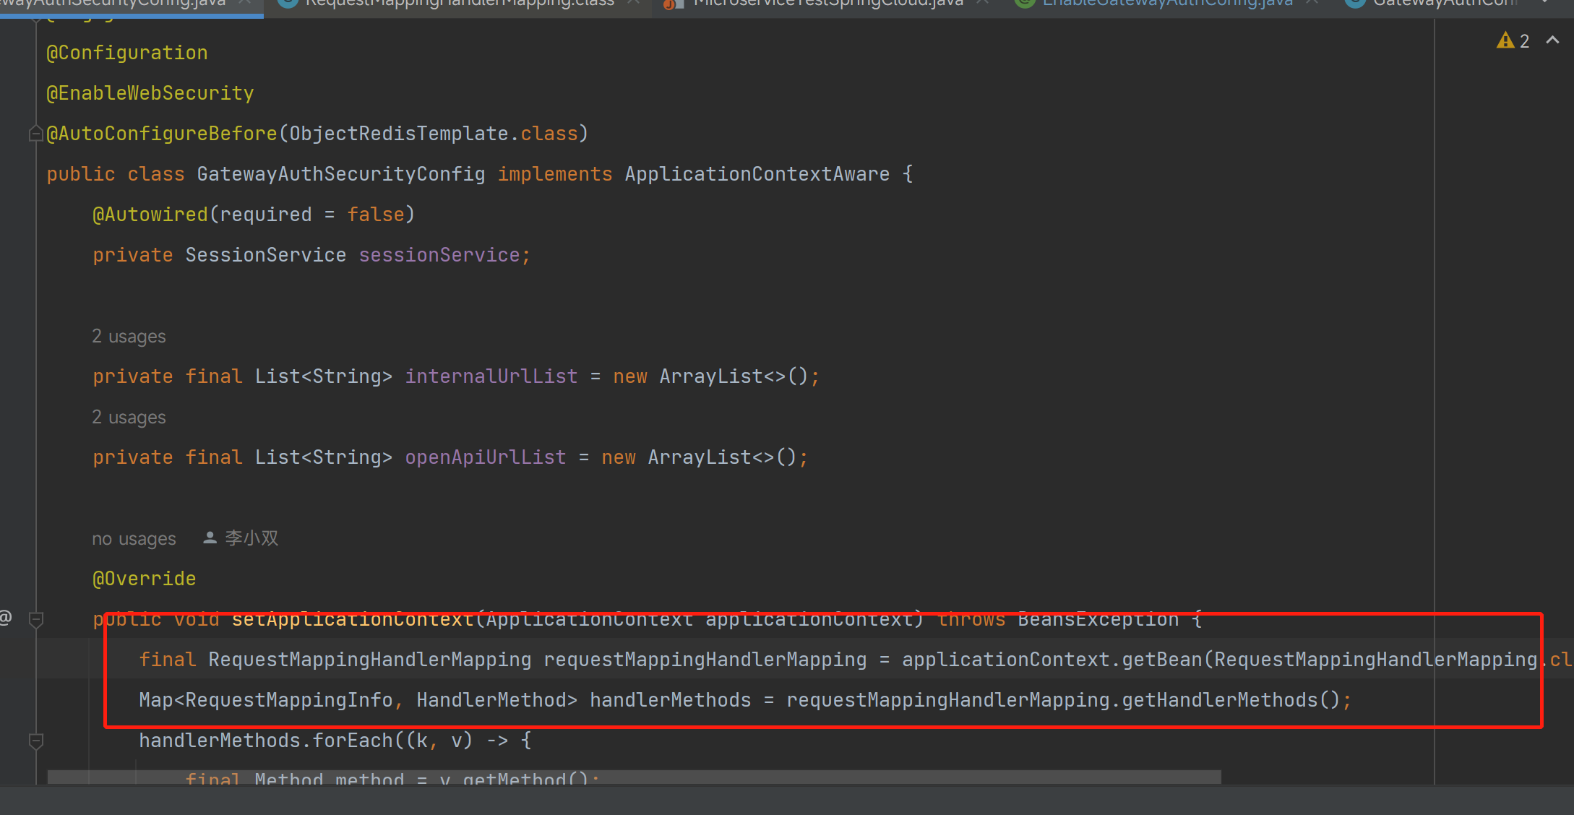Click the chevron to jump to previous warning
The width and height of the screenshot is (1574, 815).
1553,40
